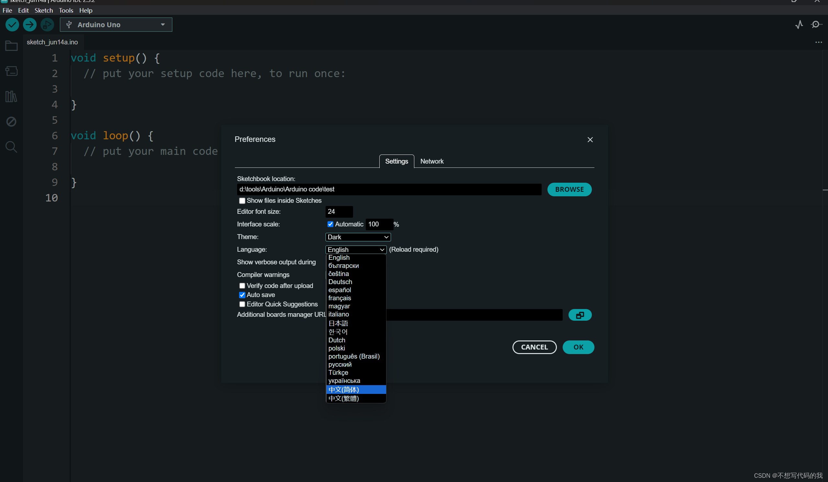Open the Edit menu
Image resolution: width=828 pixels, height=482 pixels.
pyautogui.click(x=23, y=10)
